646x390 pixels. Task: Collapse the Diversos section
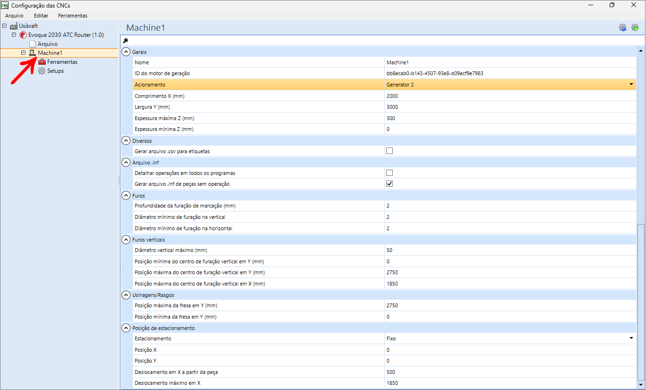pos(126,140)
